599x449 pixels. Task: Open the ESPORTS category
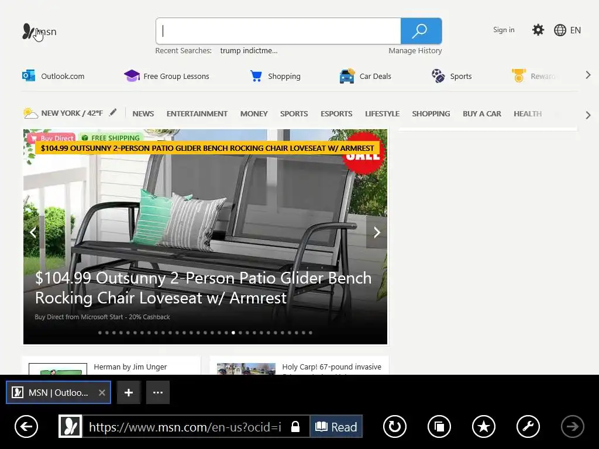pos(336,114)
